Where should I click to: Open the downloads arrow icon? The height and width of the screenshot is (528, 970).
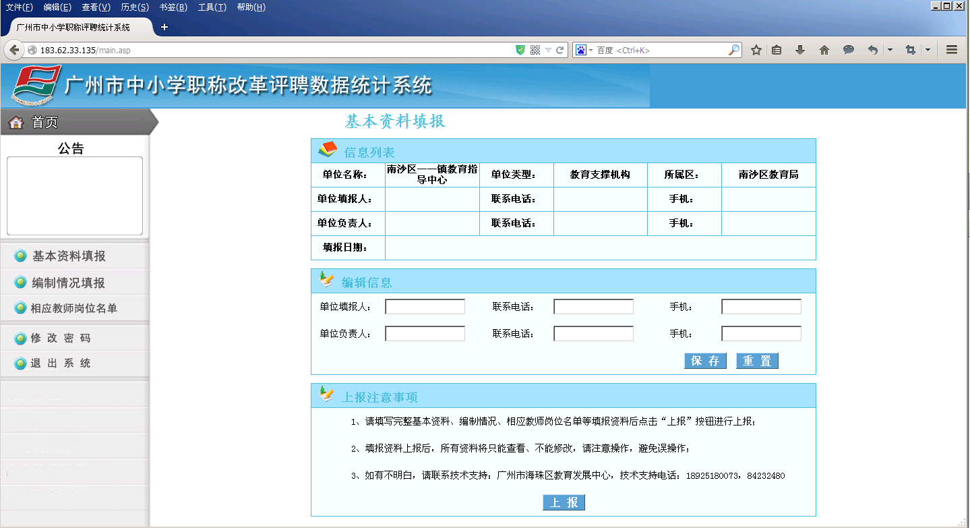800,50
